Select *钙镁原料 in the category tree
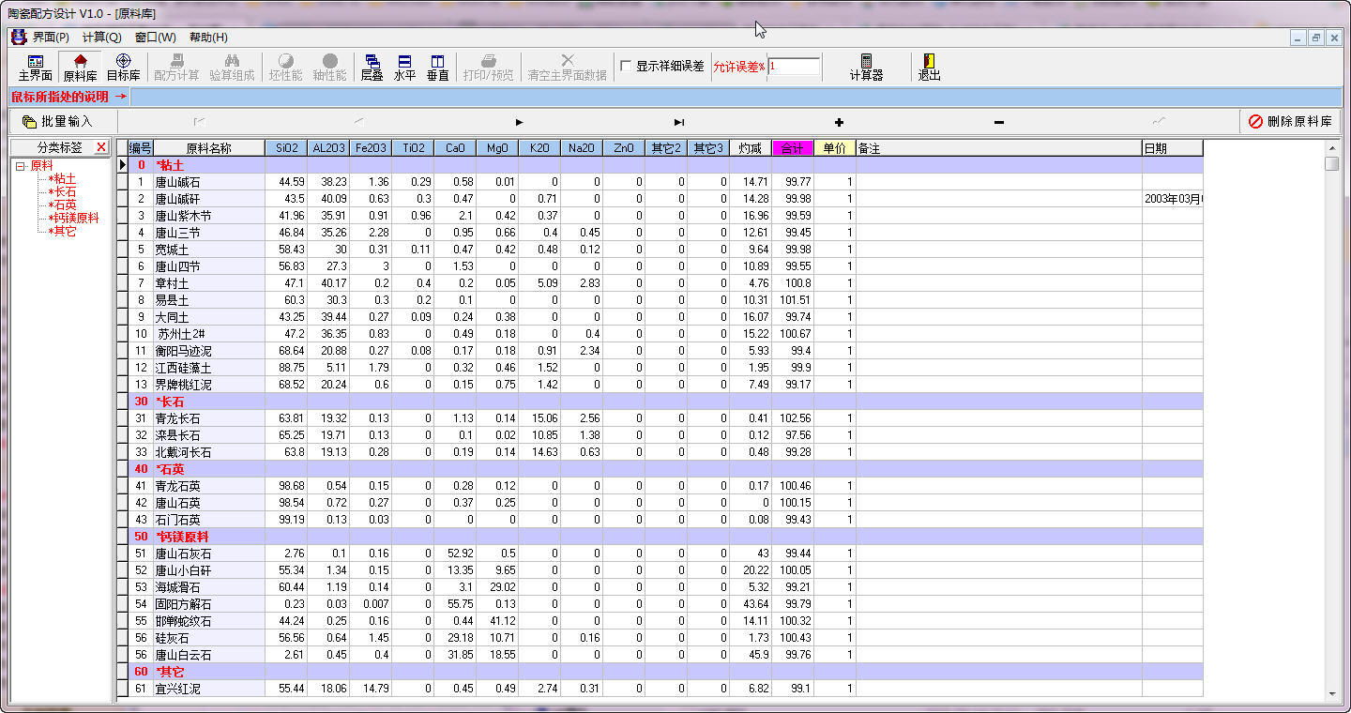Viewport: 1351px width, 713px height. (73, 218)
